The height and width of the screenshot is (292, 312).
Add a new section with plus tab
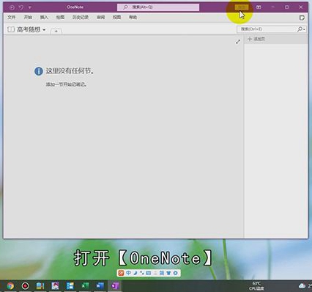(x=56, y=31)
